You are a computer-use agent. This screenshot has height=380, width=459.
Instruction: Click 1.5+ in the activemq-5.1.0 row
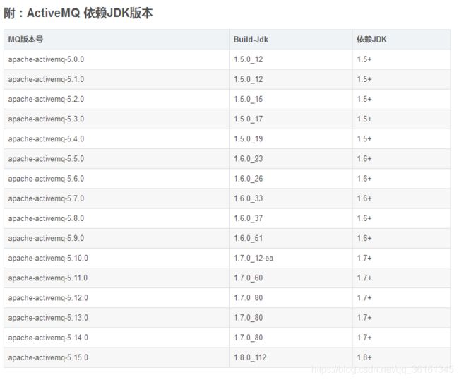(x=364, y=79)
